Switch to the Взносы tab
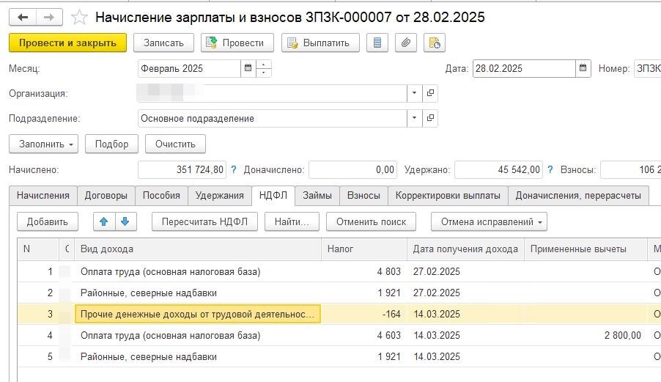The width and height of the screenshot is (661, 382). [363, 196]
